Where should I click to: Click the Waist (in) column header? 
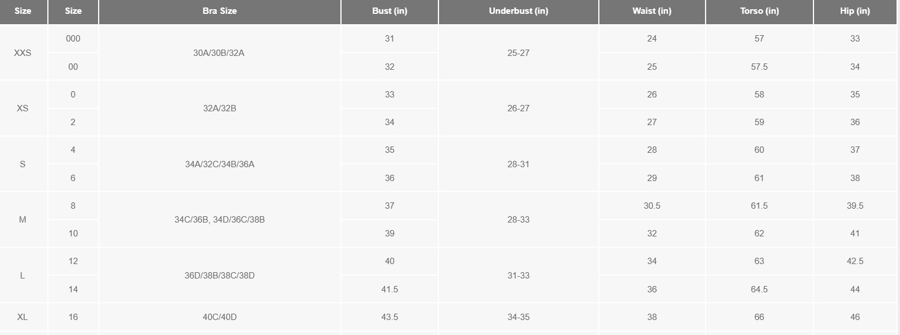coord(652,12)
